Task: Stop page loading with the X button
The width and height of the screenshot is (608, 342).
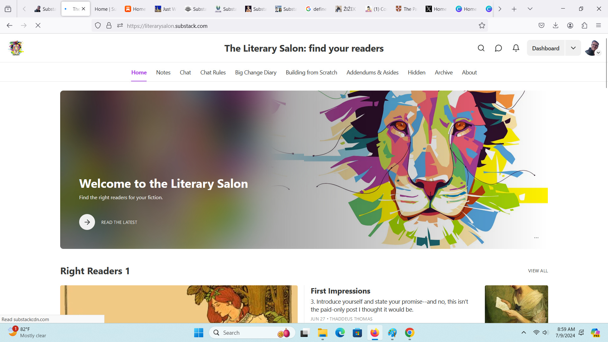Action: (x=38, y=26)
